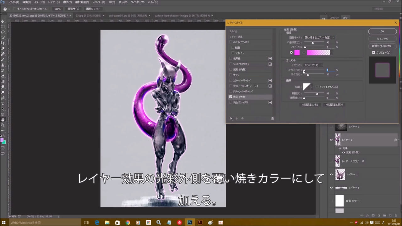
Task: Open the blend mode dropdown
Action: click(319, 38)
